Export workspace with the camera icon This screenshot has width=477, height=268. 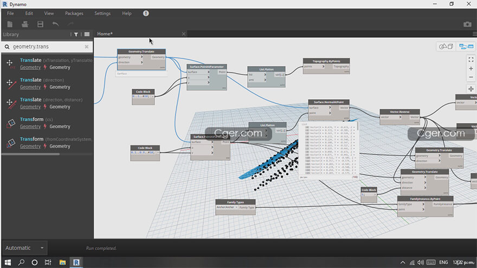[467, 24]
